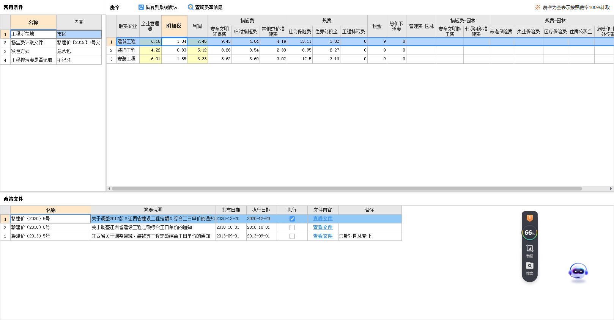Click 企业管理费 value 4.22 for 装饰工程
Image resolution: width=614 pixels, height=320 pixels.
(150, 50)
